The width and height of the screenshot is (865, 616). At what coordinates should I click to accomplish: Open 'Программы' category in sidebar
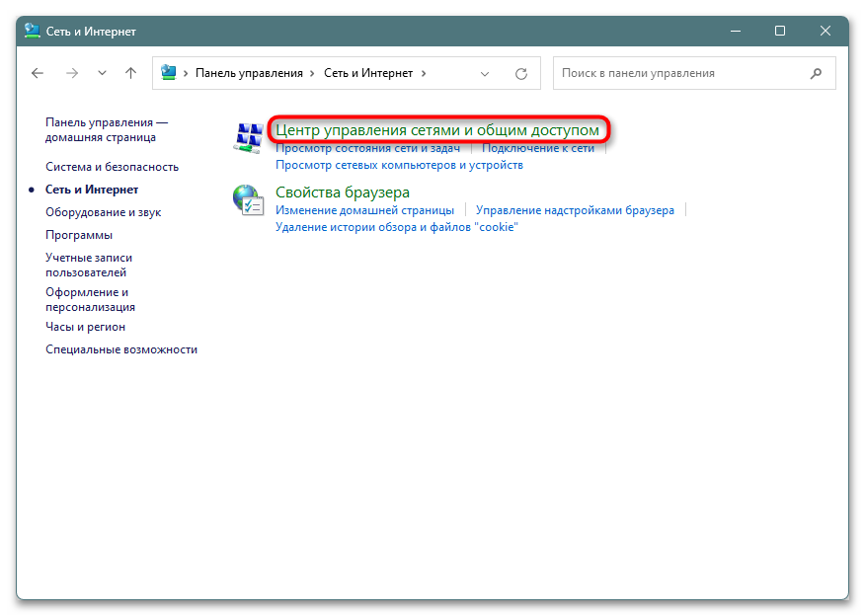pos(79,235)
